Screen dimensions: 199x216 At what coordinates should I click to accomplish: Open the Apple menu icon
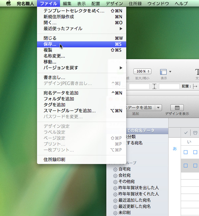(x=8, y=4)
